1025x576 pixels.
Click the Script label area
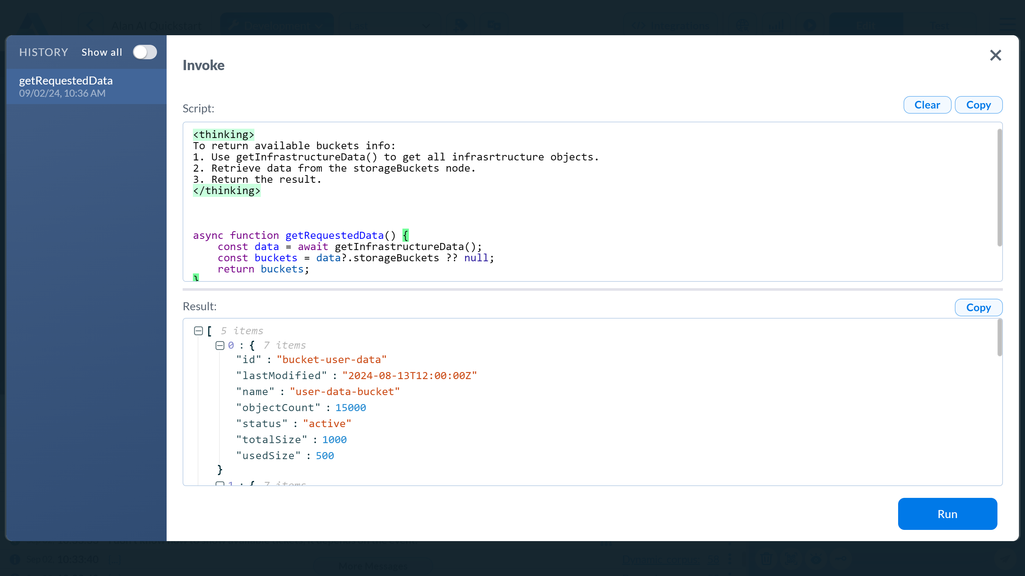(x=199, y=108)
